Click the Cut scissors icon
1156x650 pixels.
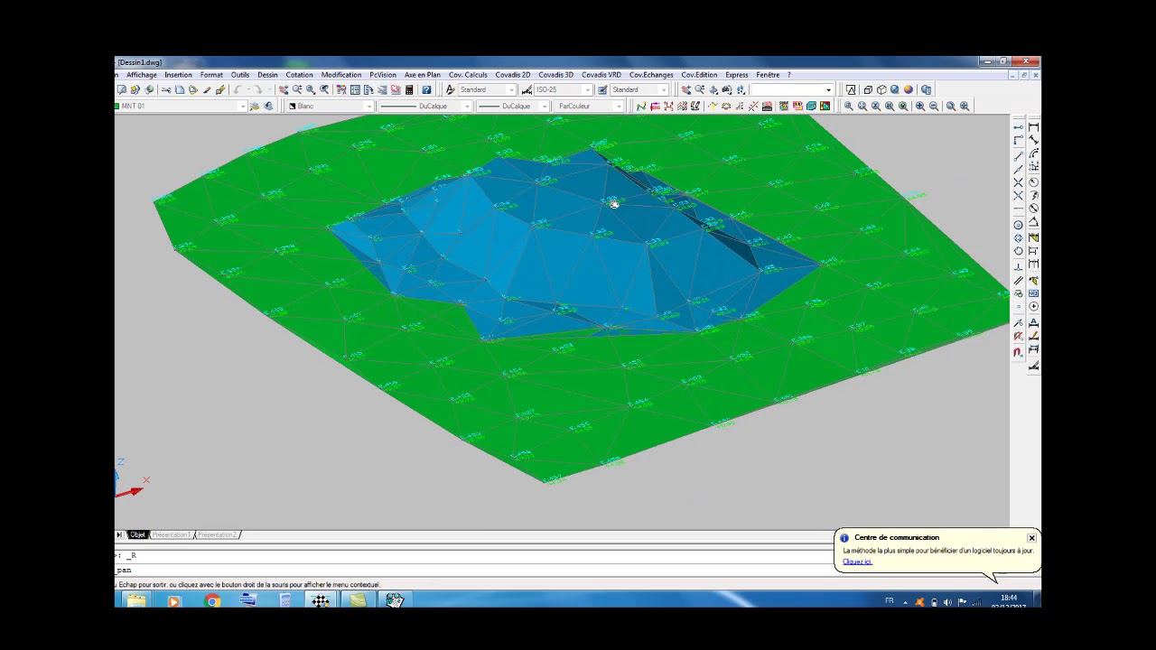click(x=166, y=89)
